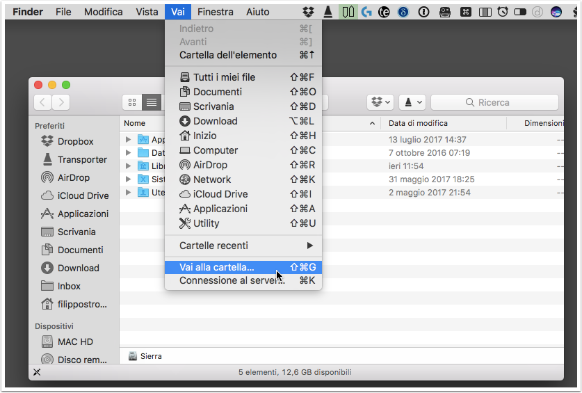Open iCloud Drive from the sidebar

[x=75, y=195]
